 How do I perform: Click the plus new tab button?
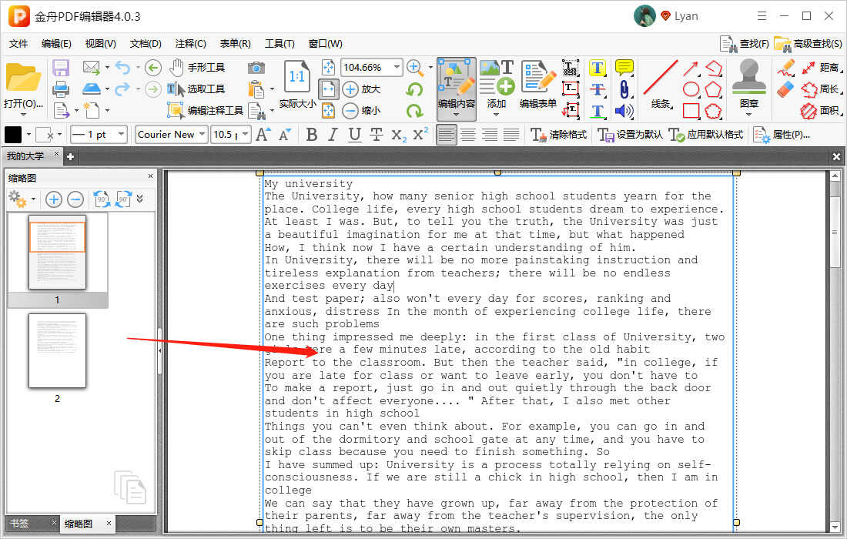coord(70,156)
